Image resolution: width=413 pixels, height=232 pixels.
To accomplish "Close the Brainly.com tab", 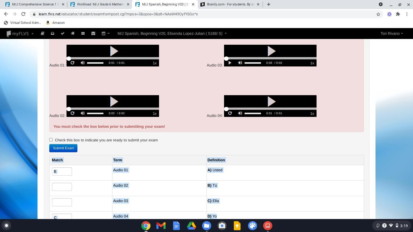I will coord(258,5).
